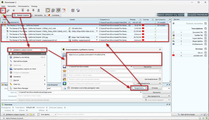Toggle the Аудио файлы checkbox
The width and height of the screenshot is (209, 120).
pos(205,38)
